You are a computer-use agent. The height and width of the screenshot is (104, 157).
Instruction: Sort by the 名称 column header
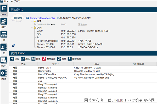55,64
